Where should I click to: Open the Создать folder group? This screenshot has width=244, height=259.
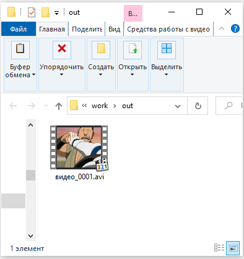coord(101,64)
